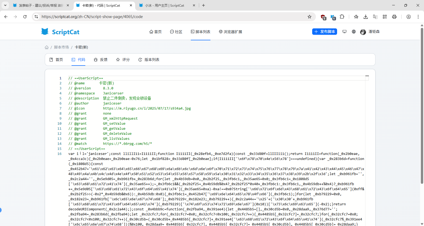Viewport: 424px width, 226px height.
Task: Open 首页 in top navigation
Action: click(156, 32)
